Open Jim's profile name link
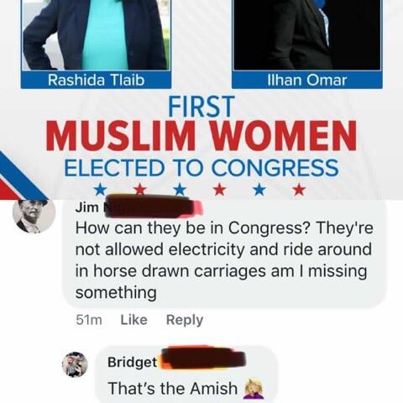The image size is (403, 403). click(x=87, y=208)
